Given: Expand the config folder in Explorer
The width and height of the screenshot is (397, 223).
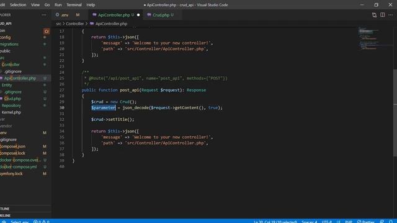Looking at the screenshot, I should [25, 37].
